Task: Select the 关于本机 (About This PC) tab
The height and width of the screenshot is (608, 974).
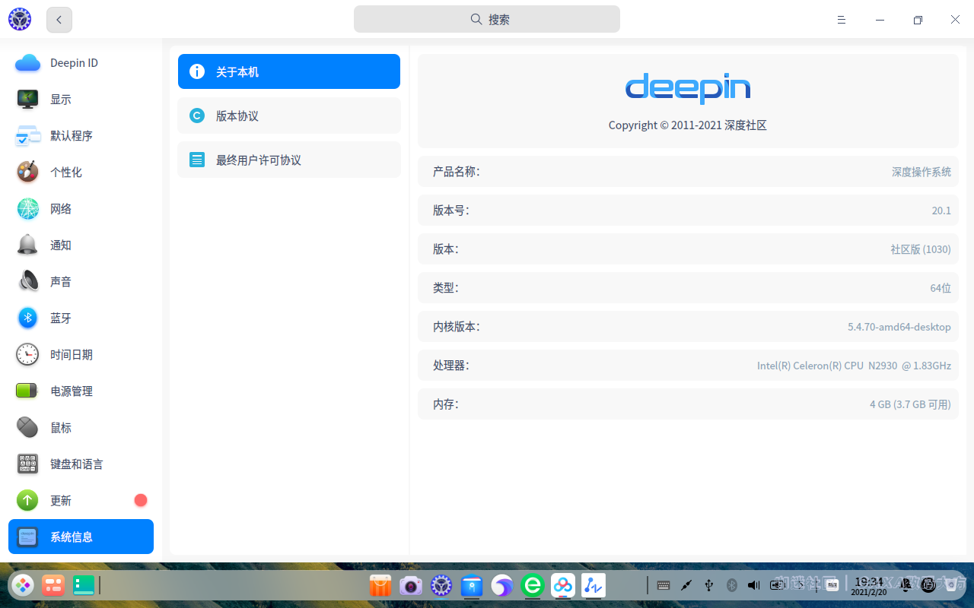Action: point(289,72)
